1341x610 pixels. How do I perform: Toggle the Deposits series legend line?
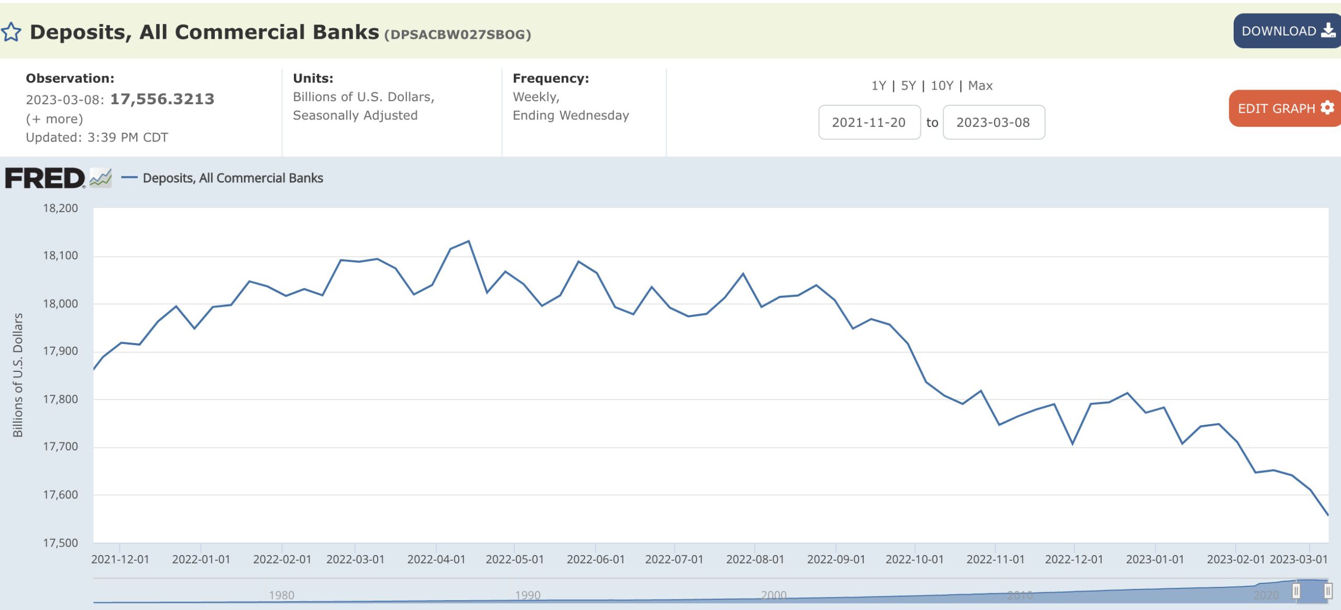tap(129, 178)
